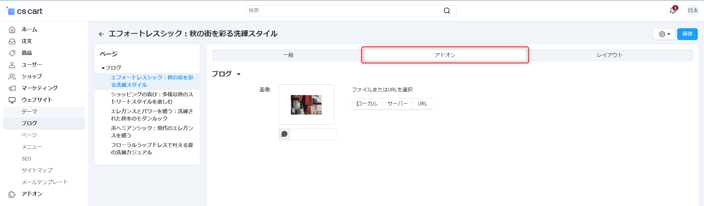This screenshot has width=704, height=206.
Task: Select the URL file source option
Action: coord(422,104)
